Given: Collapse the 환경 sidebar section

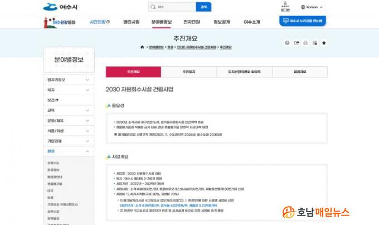Looking at the screenshot, I should pos(88,151).
